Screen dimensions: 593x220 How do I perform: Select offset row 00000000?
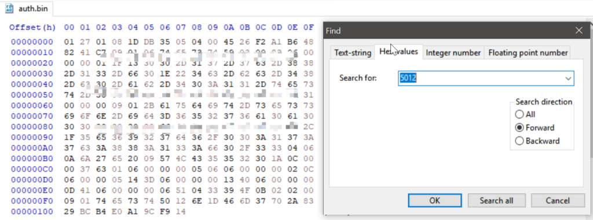point(32,42)
